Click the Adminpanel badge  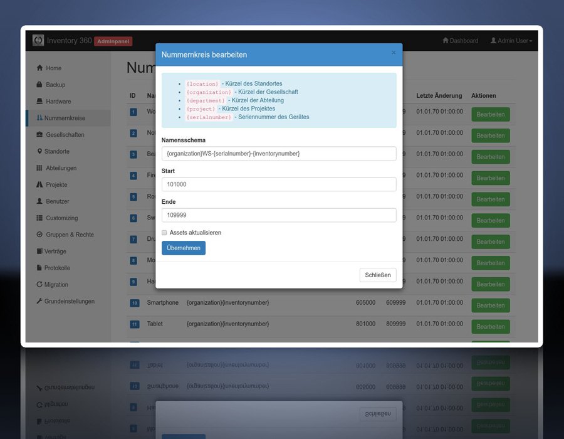pos(113,41)
